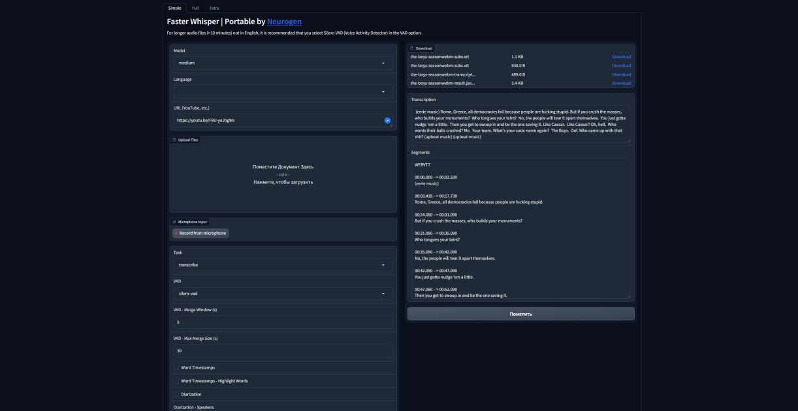Viewport: 798px width, 411px height.
Task: Open the Neurogen link in title
Action: (284, 22)
